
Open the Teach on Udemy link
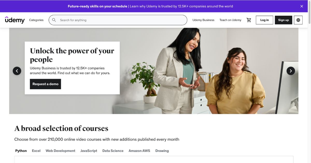230,20
